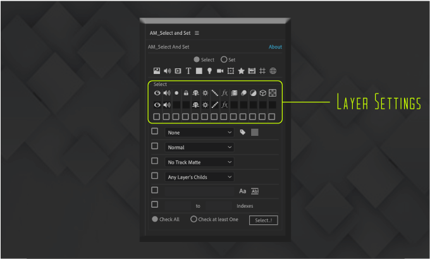The image size is (430, 259).
Task: Click the top-row collapse transformations sun icon
Action: click(205, 93)
